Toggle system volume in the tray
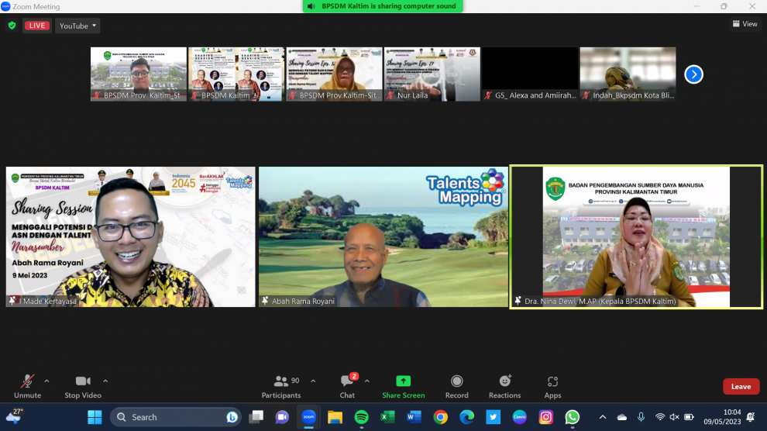Screen dimensions: 767x431 tap(674, 417)
